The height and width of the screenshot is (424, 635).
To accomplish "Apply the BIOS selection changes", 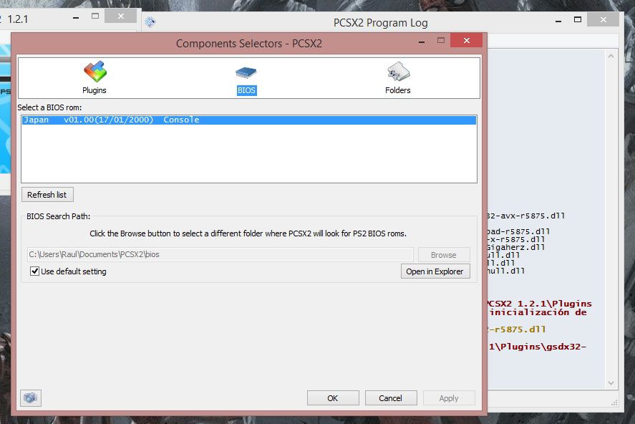I will (x=449, y=397).
